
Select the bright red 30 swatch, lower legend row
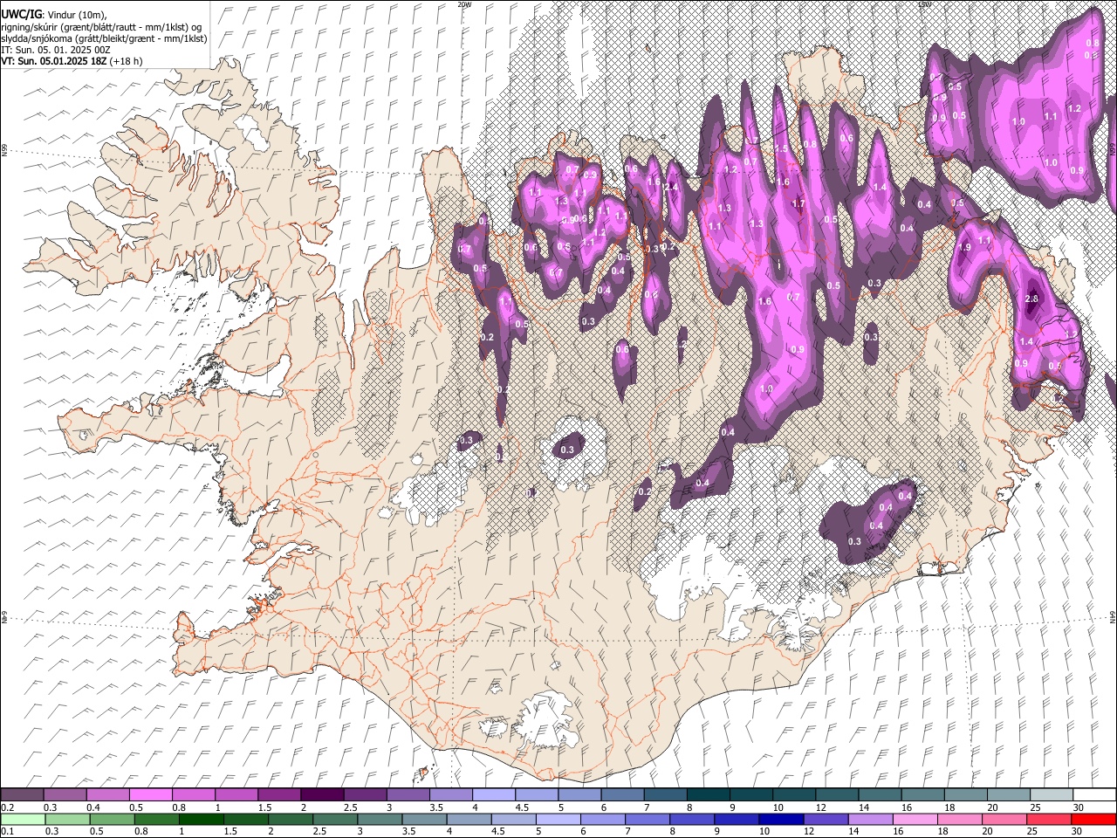[1094, 819]
